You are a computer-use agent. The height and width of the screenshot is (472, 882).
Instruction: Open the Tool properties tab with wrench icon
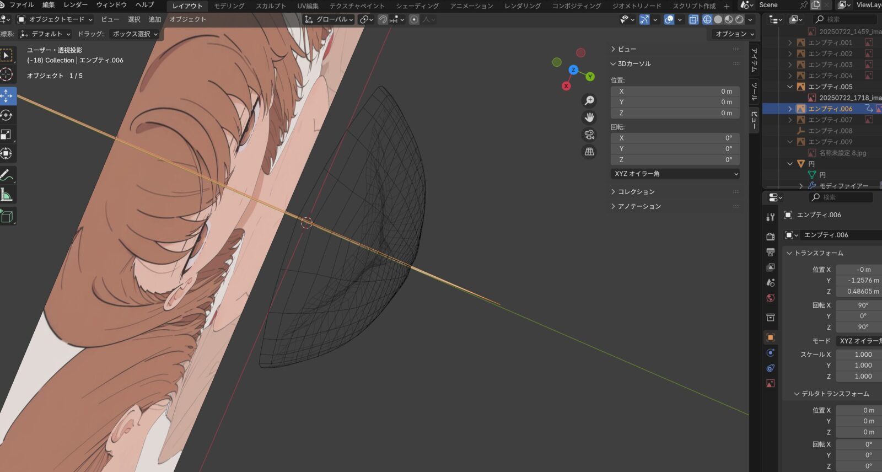coord(771,217)
